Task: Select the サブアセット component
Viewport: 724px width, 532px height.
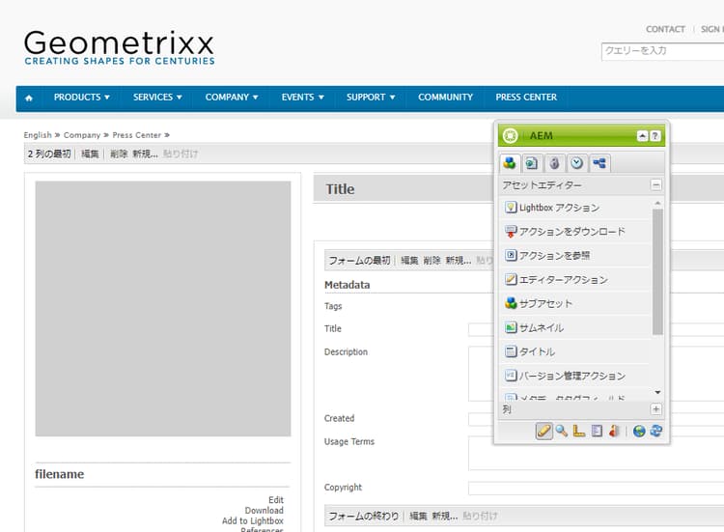Action: [x=575, y=303]
